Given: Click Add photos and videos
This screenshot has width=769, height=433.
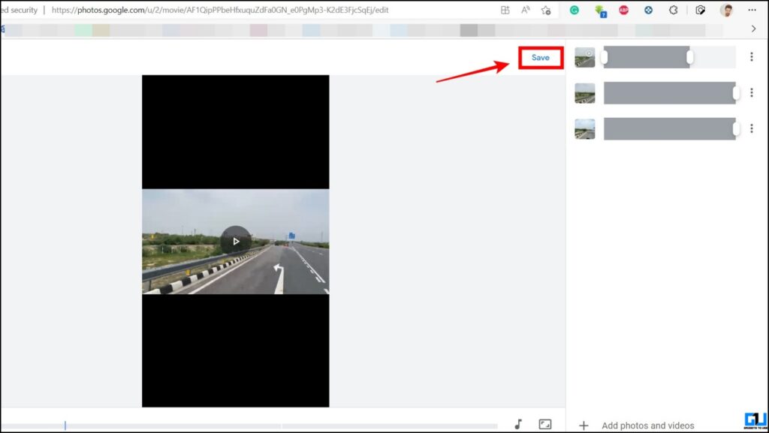Looking at the screenshot, I should coord(647,425).
